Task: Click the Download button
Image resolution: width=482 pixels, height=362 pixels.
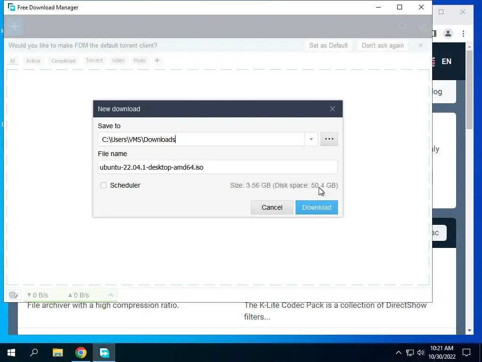Action: (x=317, y=207)
